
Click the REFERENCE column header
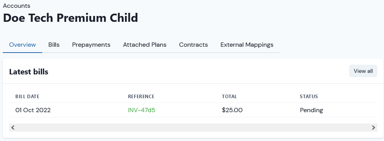point(141,97)
